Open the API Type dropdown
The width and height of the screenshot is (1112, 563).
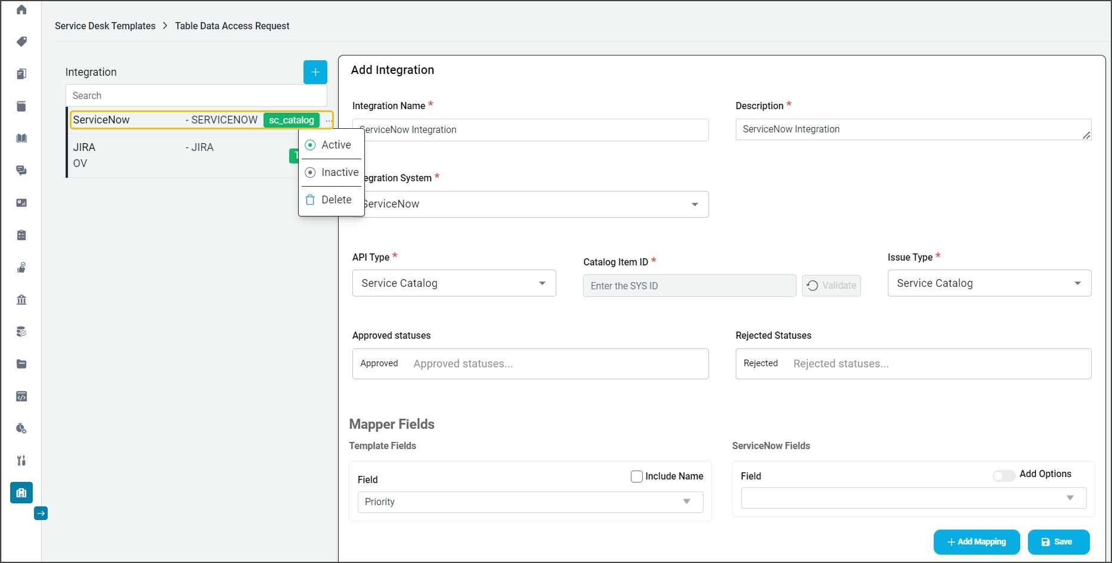click(x=454, y=283)
